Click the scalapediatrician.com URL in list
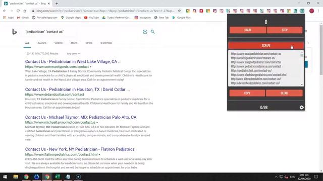This screenshot has height=181, width=323. (x=256, y=54)
